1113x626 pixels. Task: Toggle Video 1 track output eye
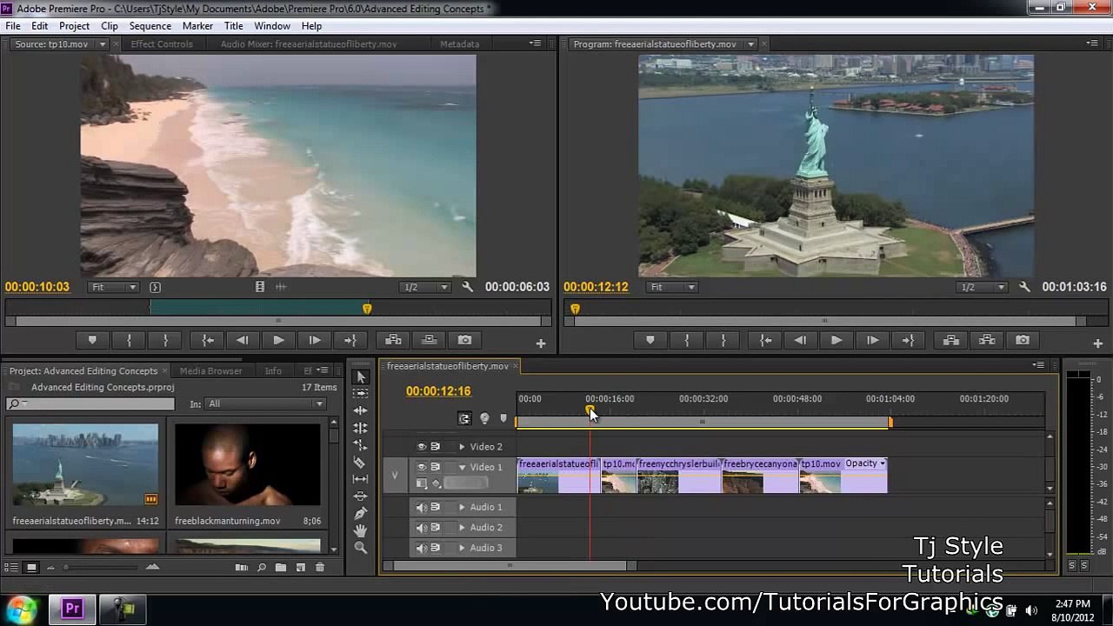click(x=422, y=468)
